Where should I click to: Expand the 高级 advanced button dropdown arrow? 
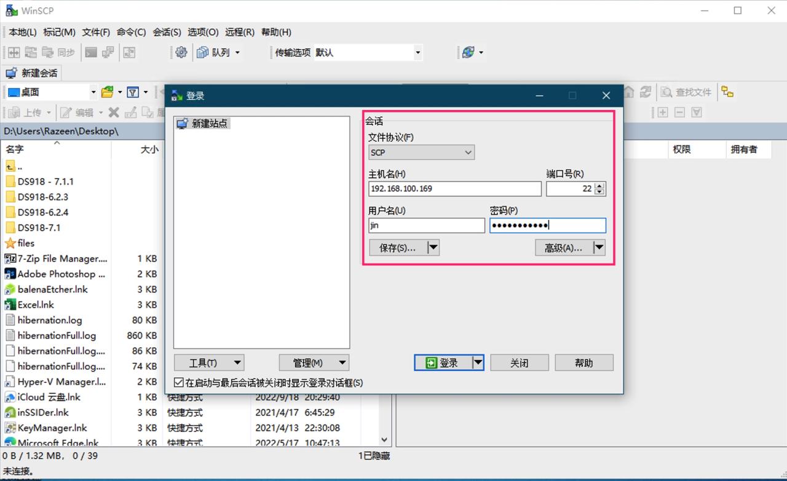(598, 248)
